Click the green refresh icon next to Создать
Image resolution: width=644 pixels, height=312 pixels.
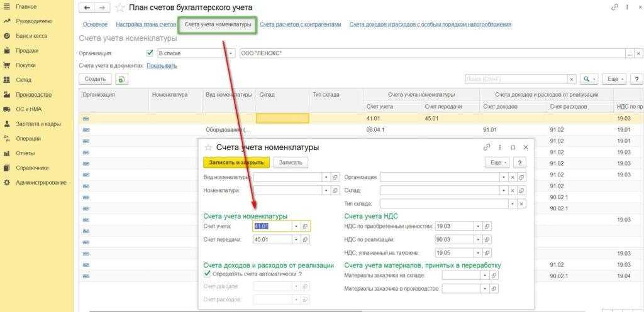tap(121, 79)
